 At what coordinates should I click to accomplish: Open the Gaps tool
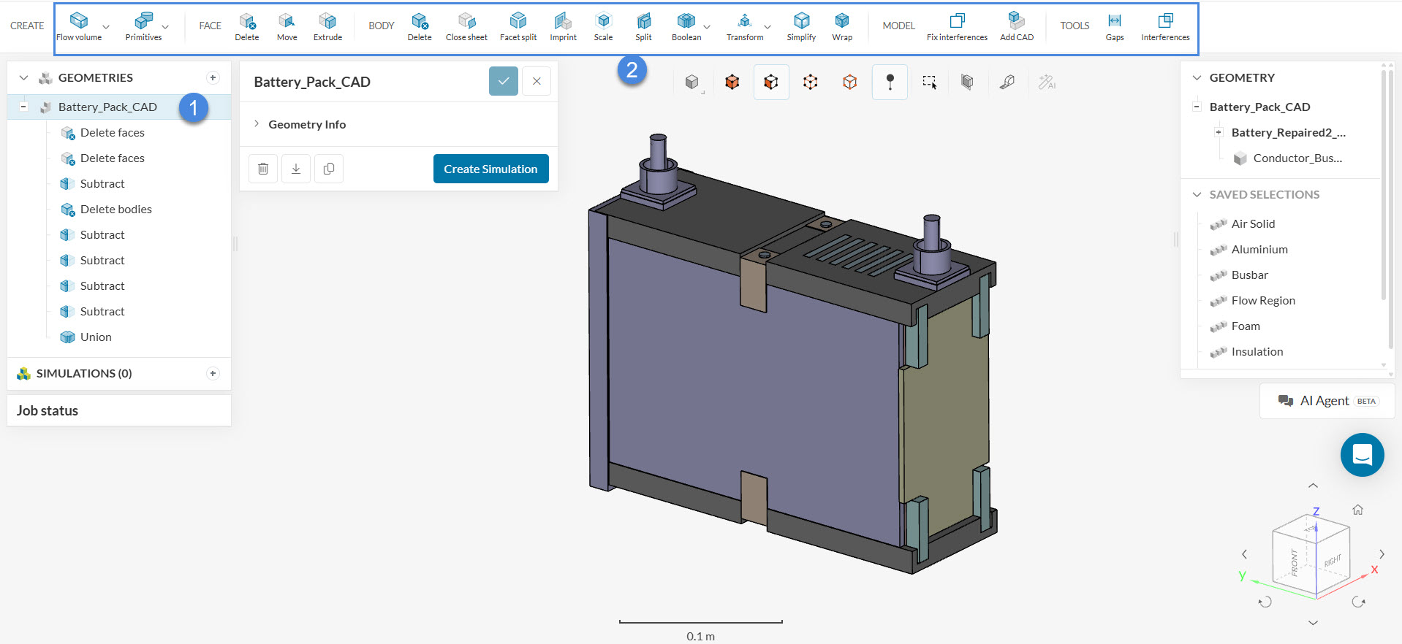click(x=1115, y=27)
